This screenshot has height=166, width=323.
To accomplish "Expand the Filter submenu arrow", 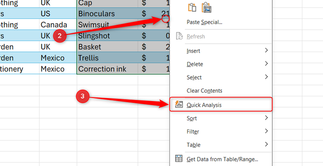I will coord(266,131).
